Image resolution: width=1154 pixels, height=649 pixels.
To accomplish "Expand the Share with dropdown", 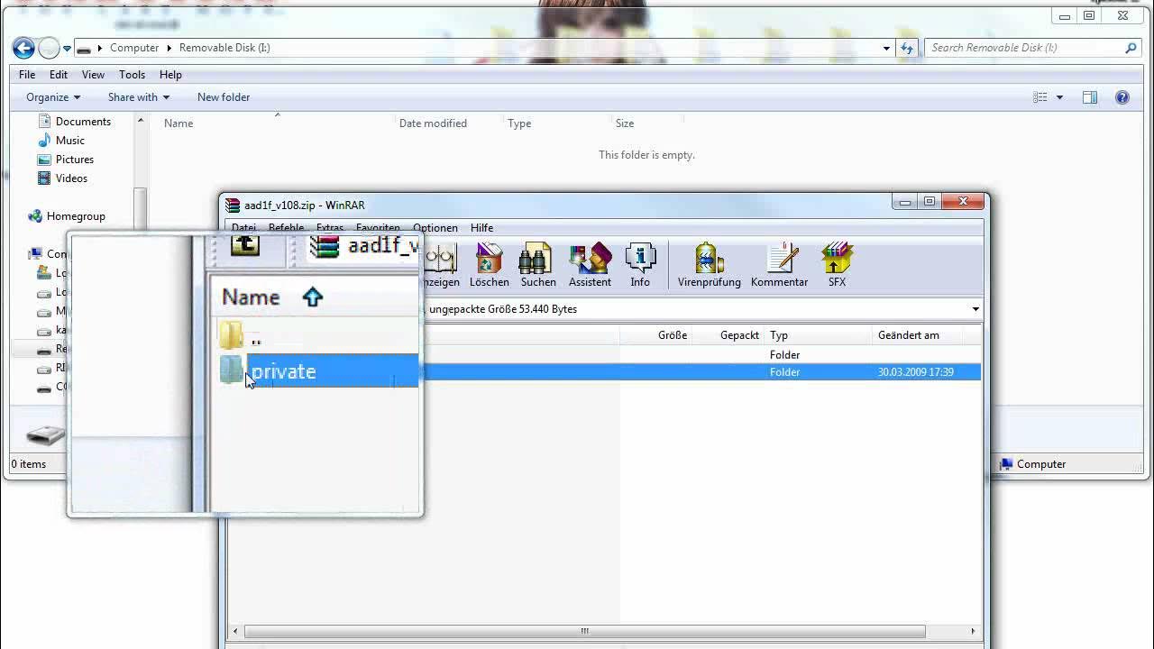I will (x=139, y=97).
